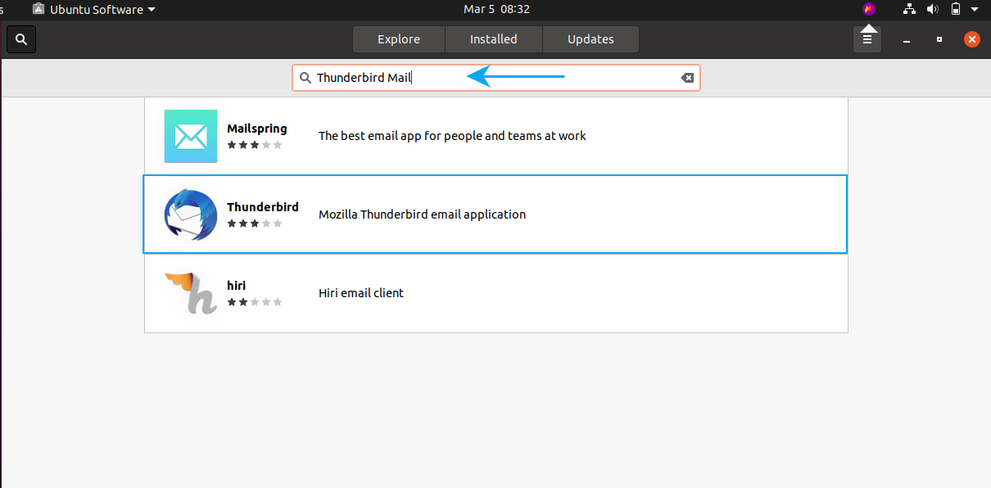
Task: Switch to the Updates tab
Action: click(591, 39)
